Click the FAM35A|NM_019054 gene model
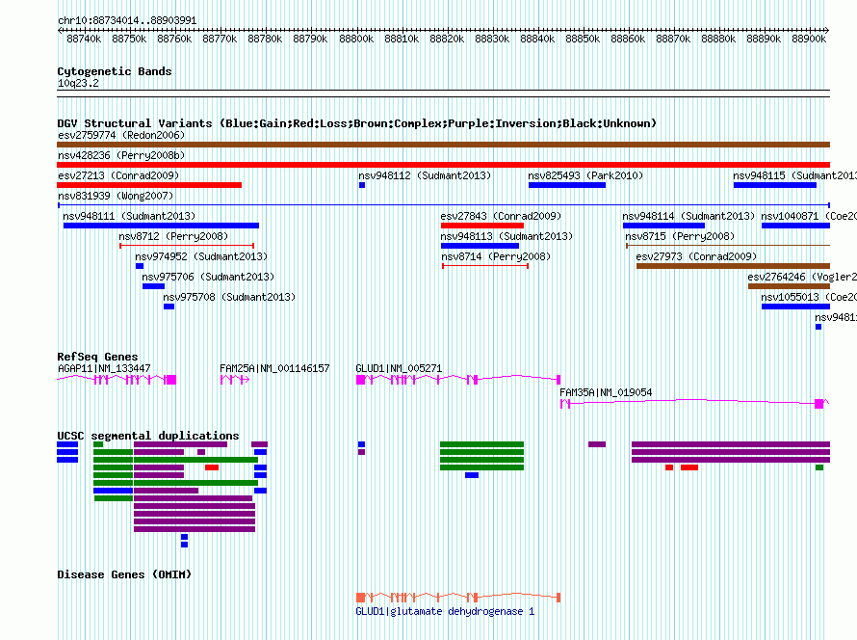857x640 pixels. [694, 404]
